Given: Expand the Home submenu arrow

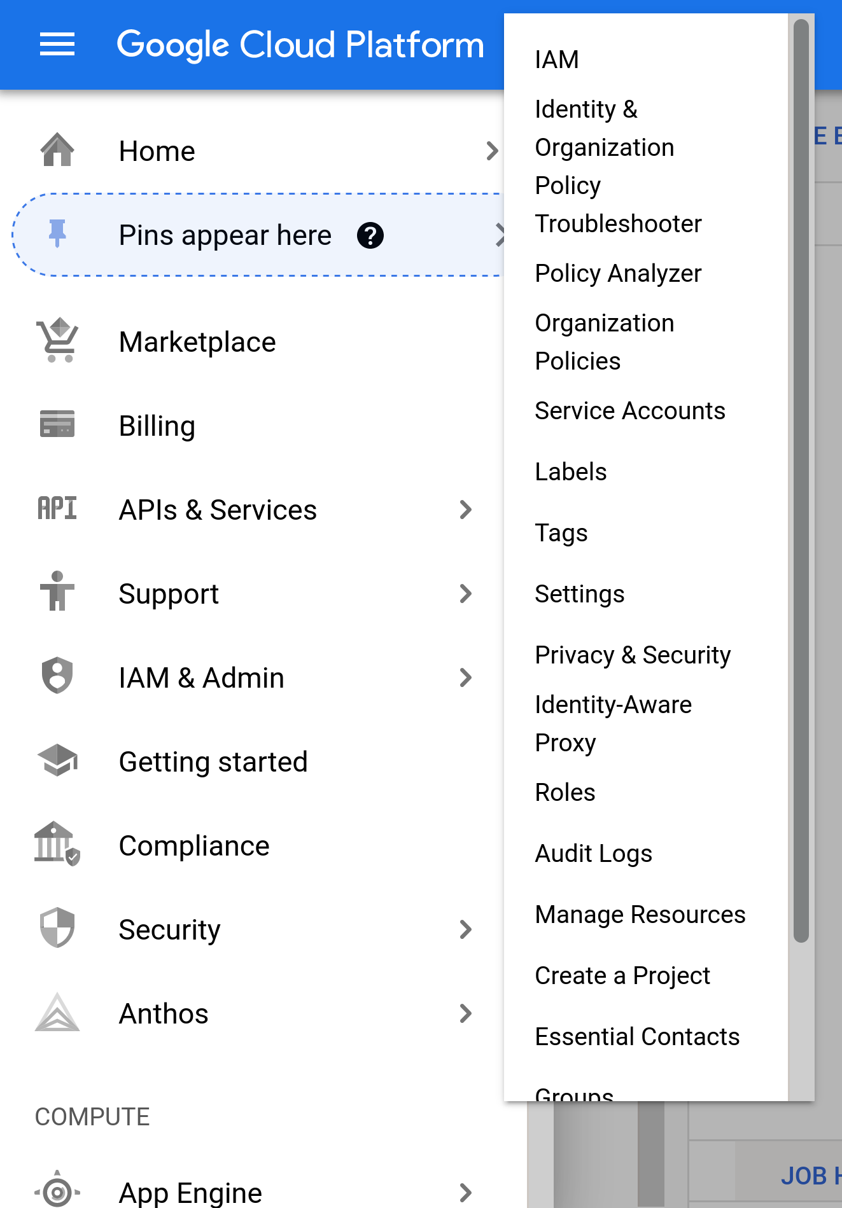Looking at the screenshot, I should click(491, 151).
